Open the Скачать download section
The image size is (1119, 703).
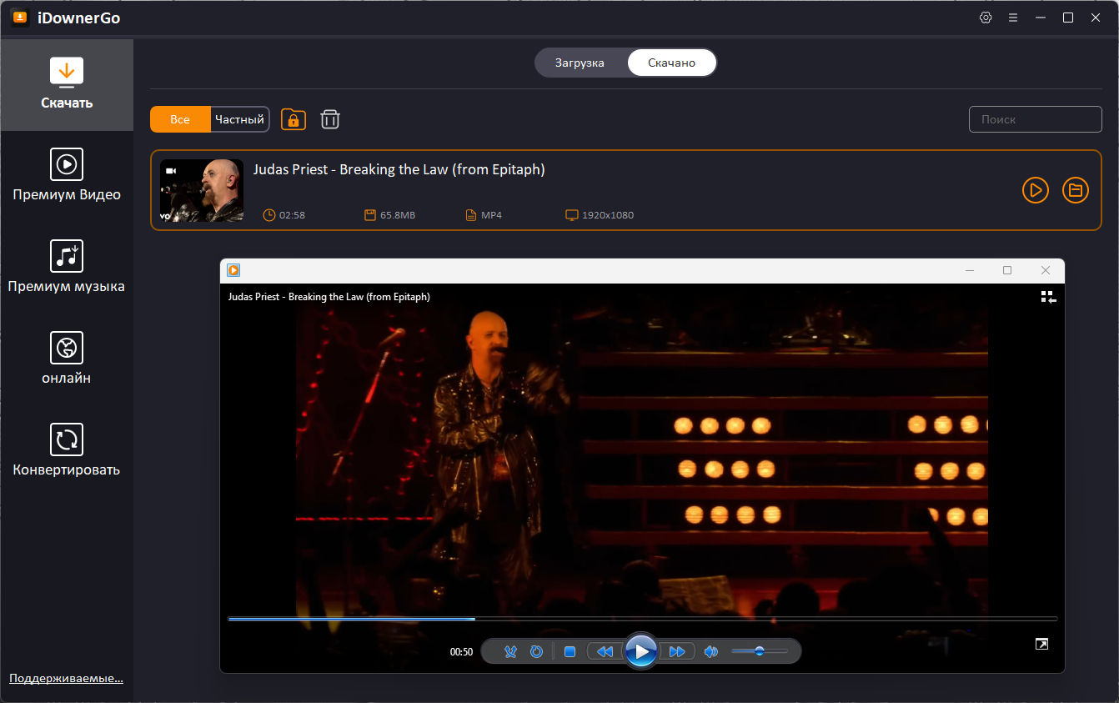coord(67,85)
